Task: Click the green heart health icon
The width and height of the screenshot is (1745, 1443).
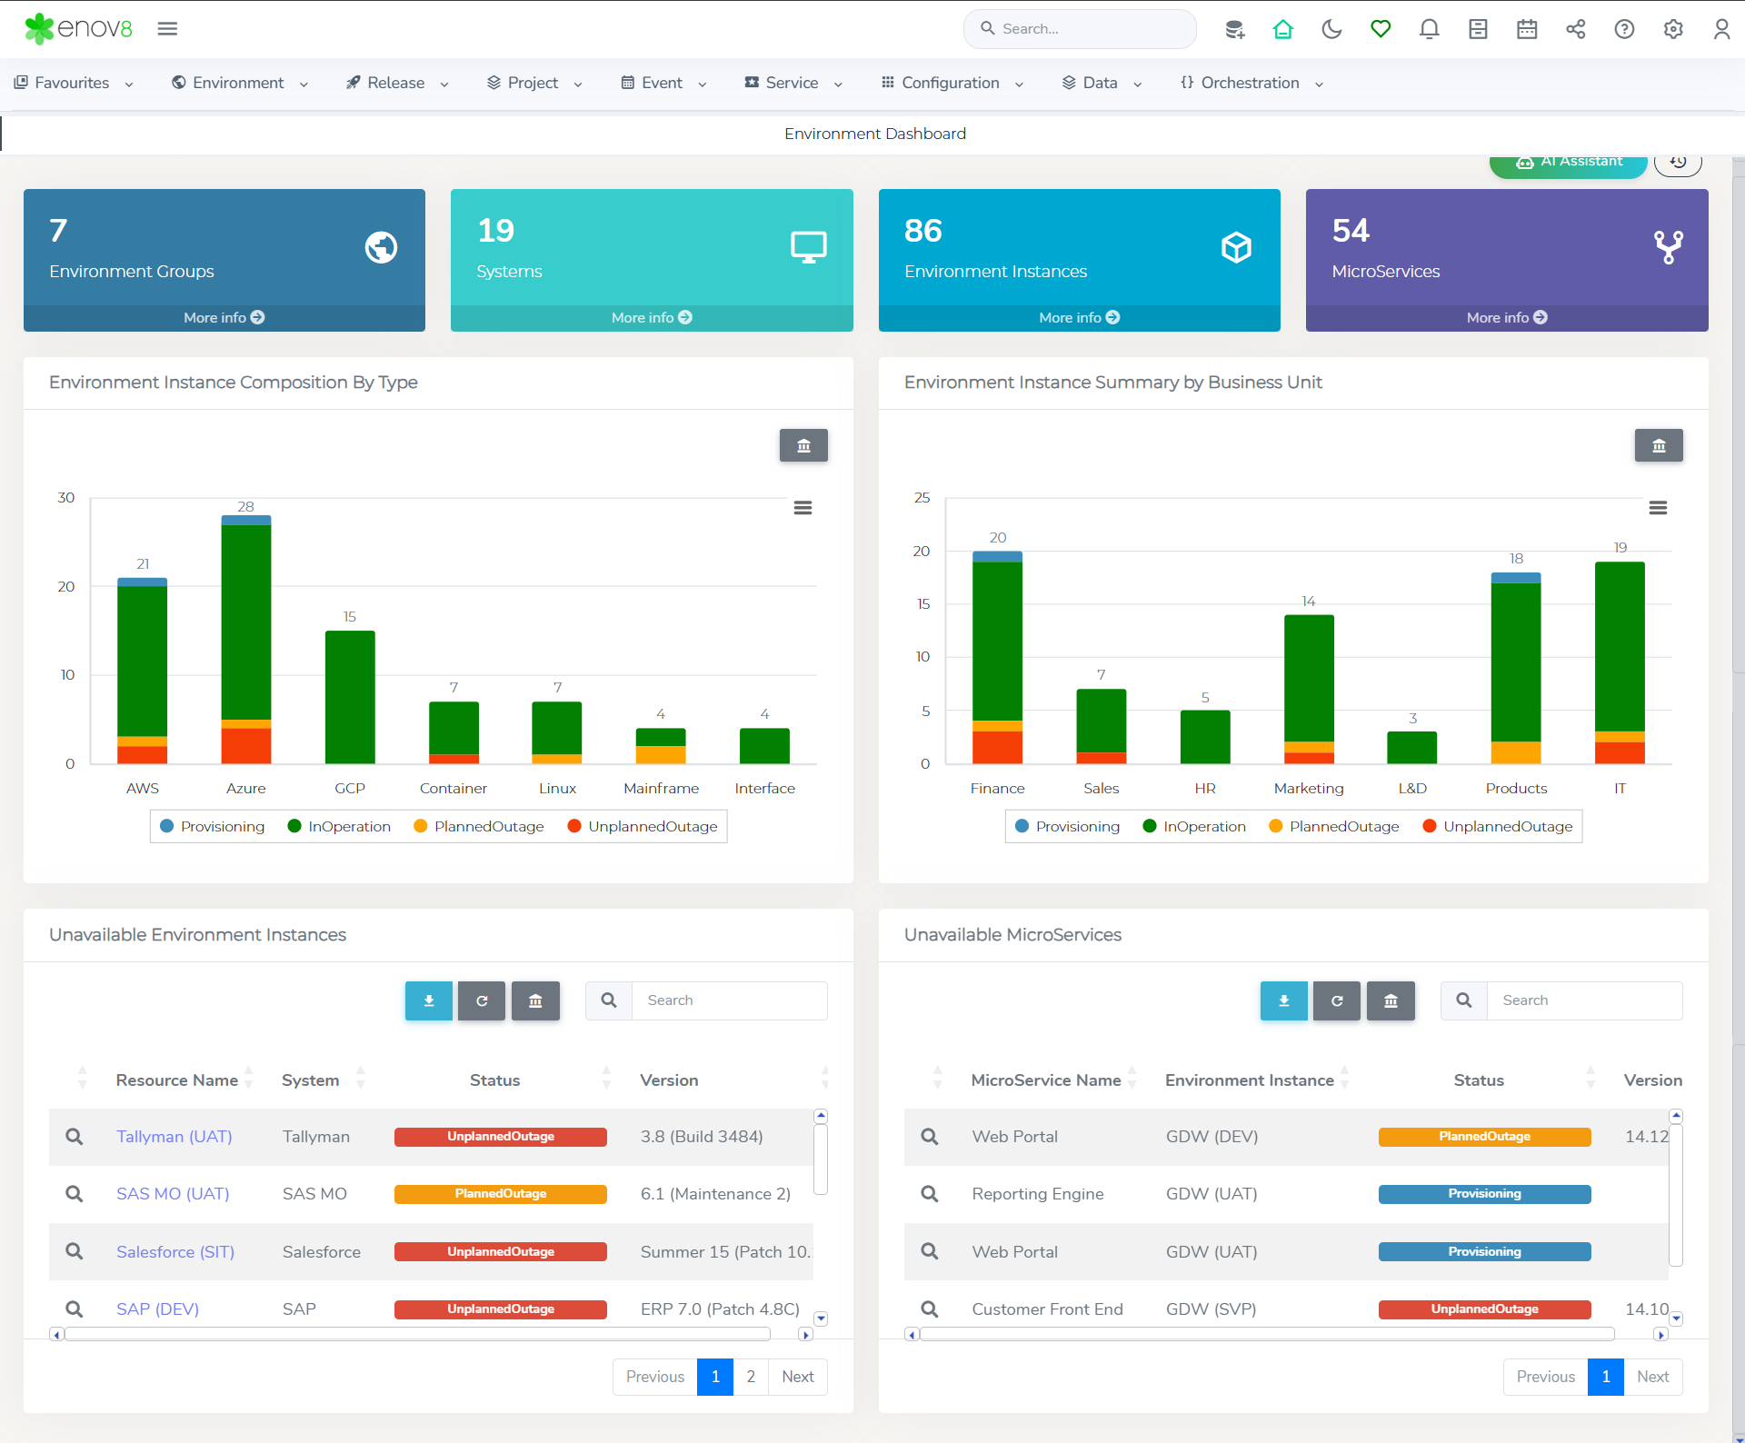Action: [1381, 29]
